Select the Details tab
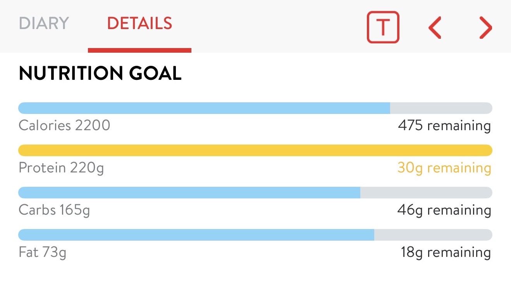The image size is (511, 298). pyautogui.click(x=139, y=23)
